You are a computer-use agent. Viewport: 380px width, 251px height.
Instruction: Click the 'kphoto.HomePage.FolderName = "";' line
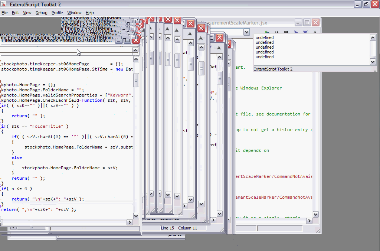43,90
